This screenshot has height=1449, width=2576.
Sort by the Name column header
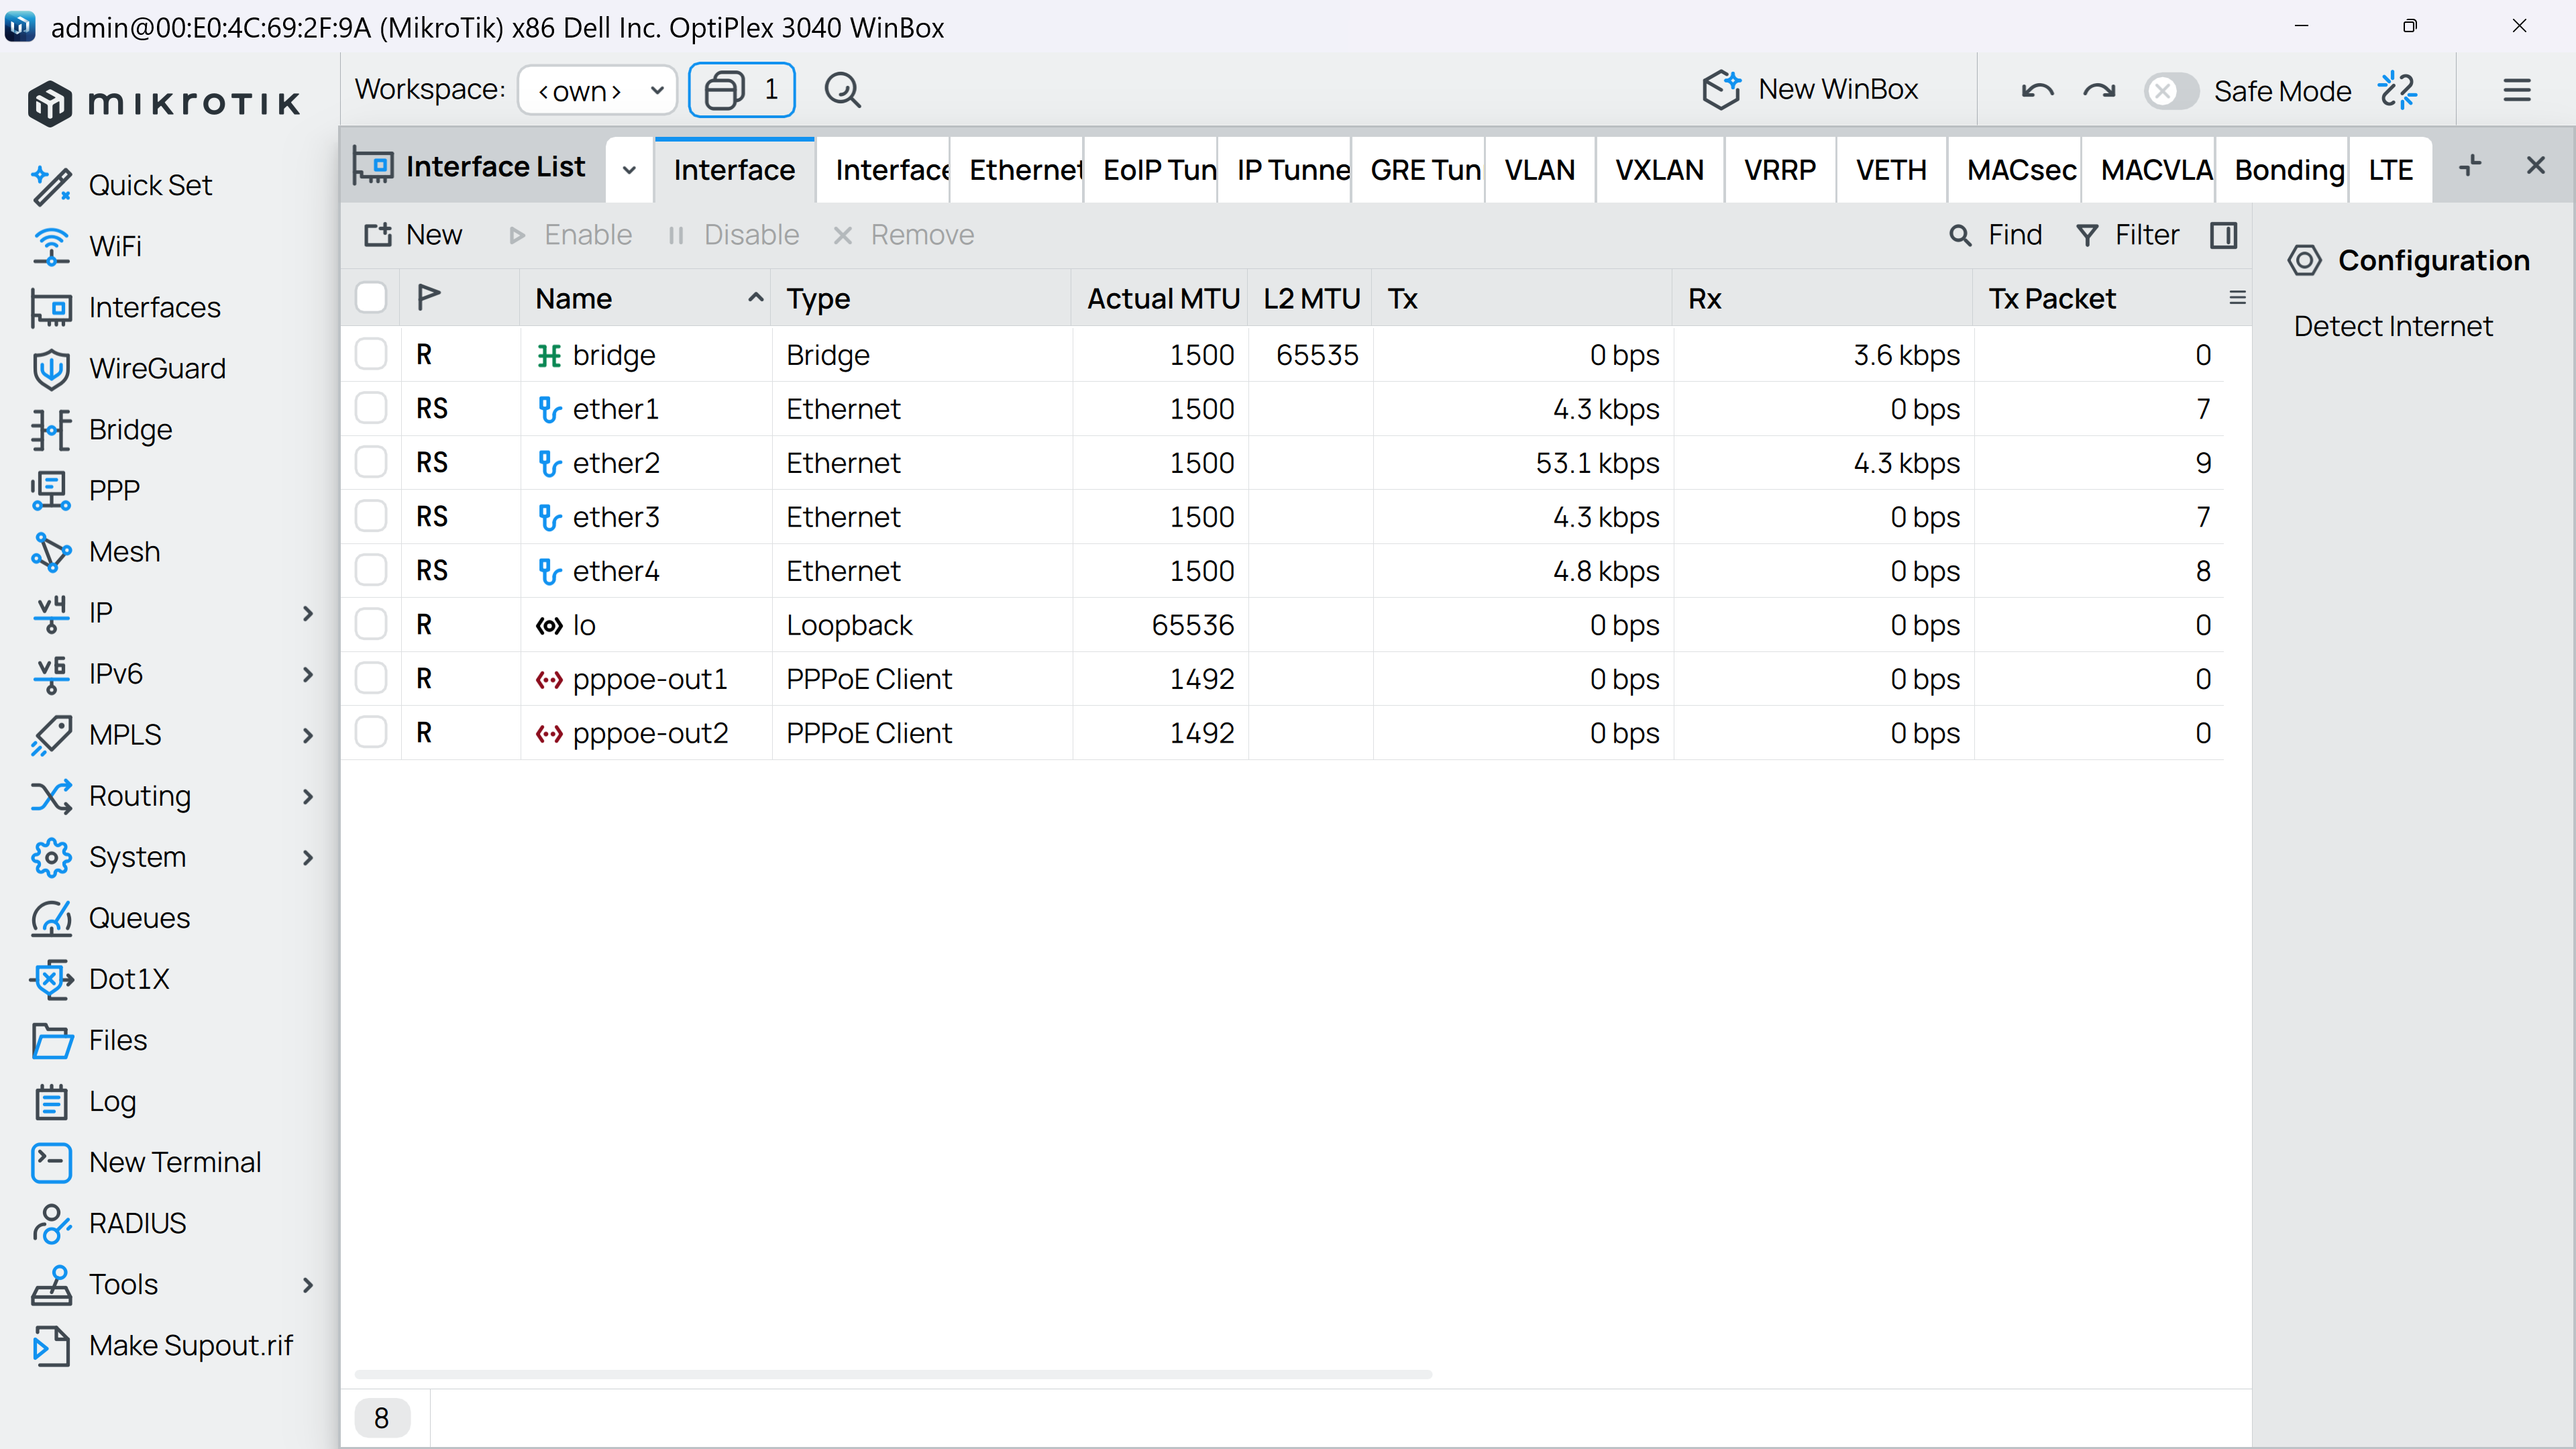tap(645, 298)
